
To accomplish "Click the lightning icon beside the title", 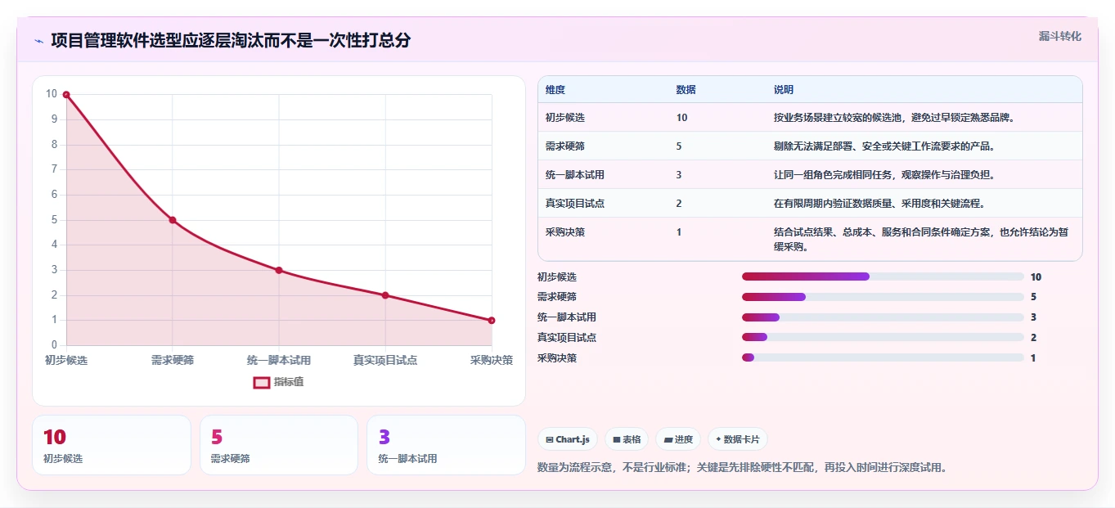I will click(x=38, y=41).
